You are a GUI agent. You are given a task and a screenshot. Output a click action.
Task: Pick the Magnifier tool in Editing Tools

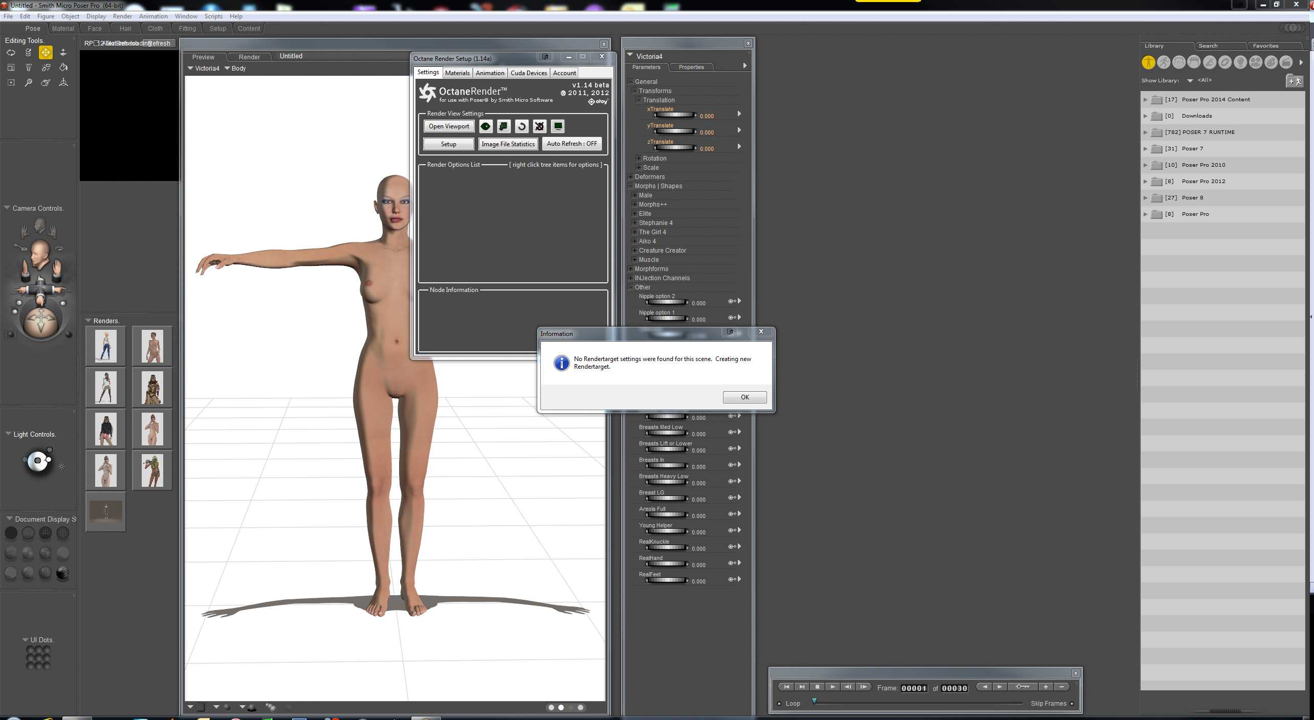coord(28,82)
